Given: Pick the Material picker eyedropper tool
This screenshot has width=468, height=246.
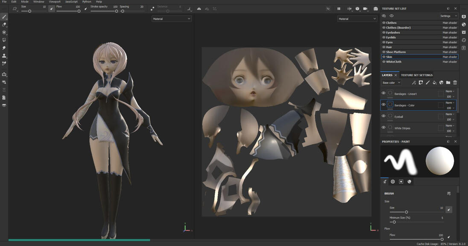Looking at the screenshot, I should (4, 63).
